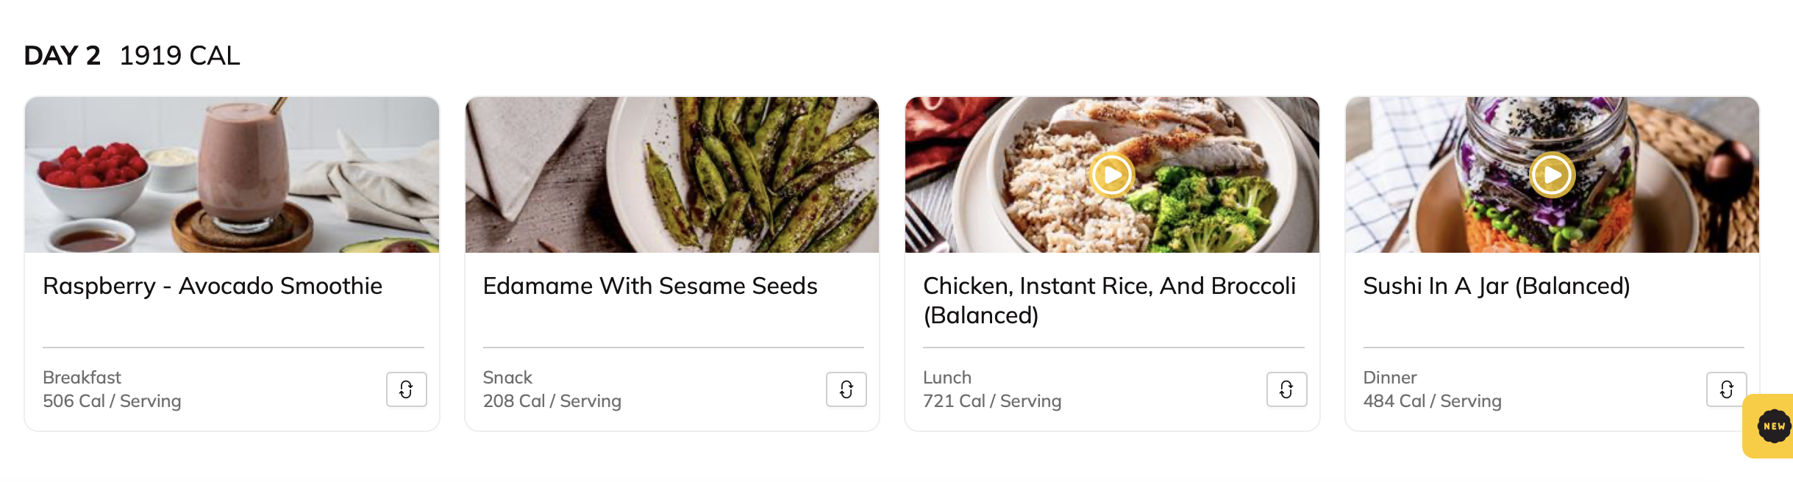This screenshot has width=1793, height=482.
Task: Play the Sushi In A Jar video
Action: pyautogui.click(x=1552, y=175)
